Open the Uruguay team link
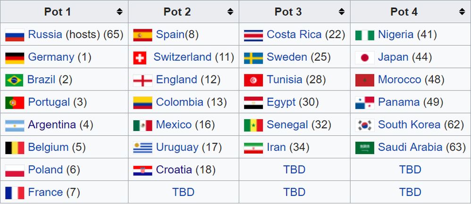471x204 pixels. tap(177, 147)
